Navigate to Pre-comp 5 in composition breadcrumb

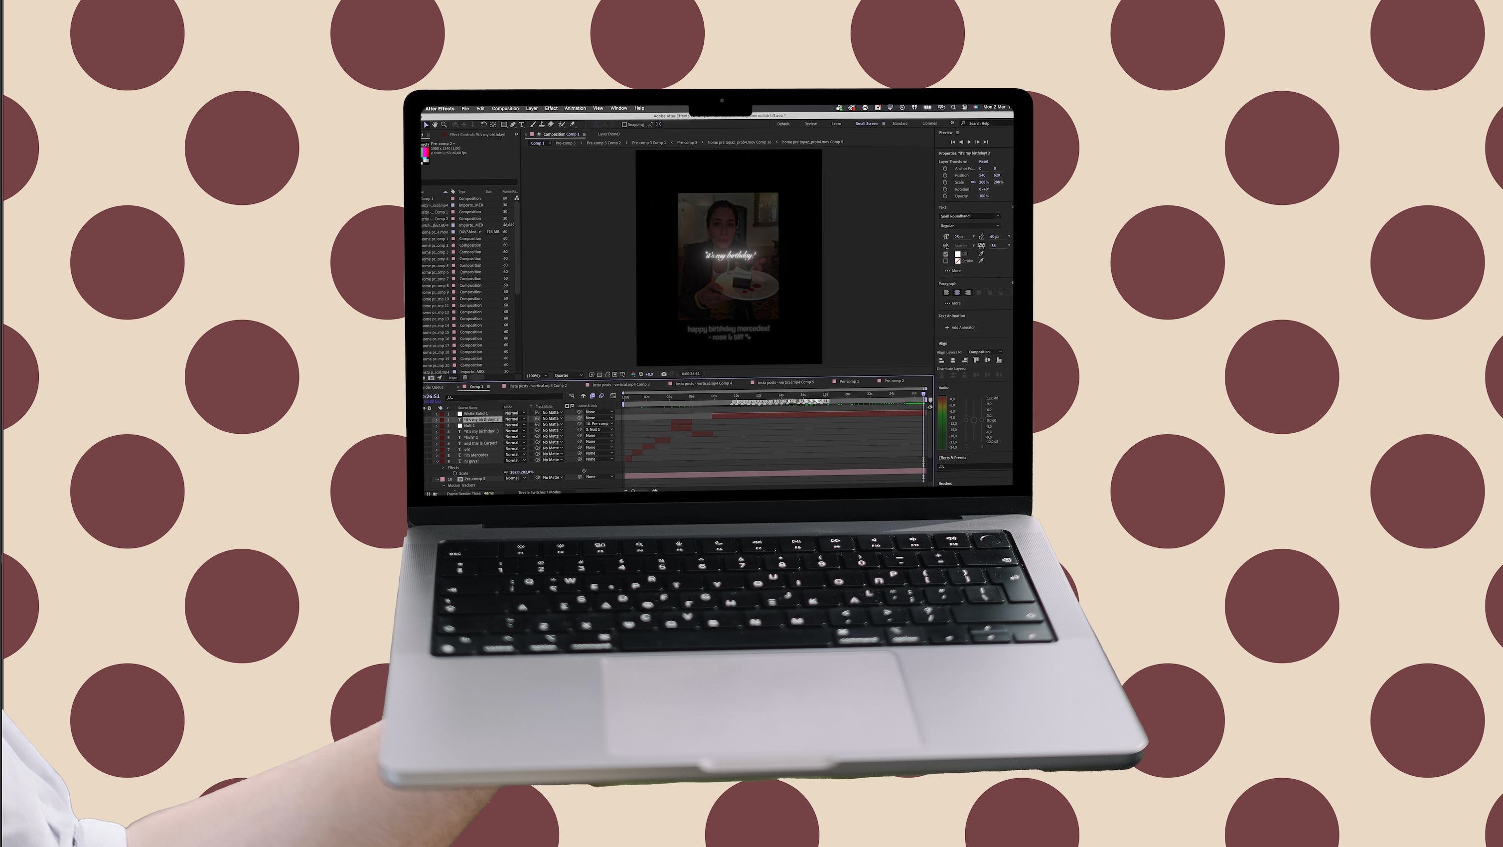(565, 143)
